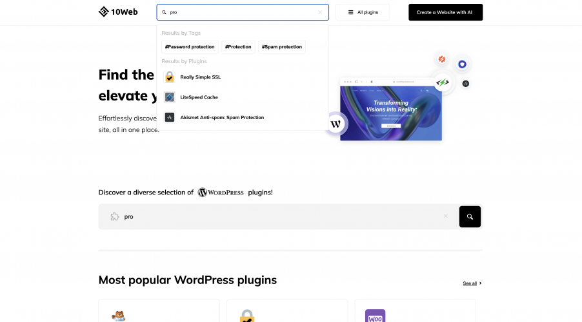Open See all popular plugins
The width and height of the screenshot is (582, 322).
tap(470, 283)
